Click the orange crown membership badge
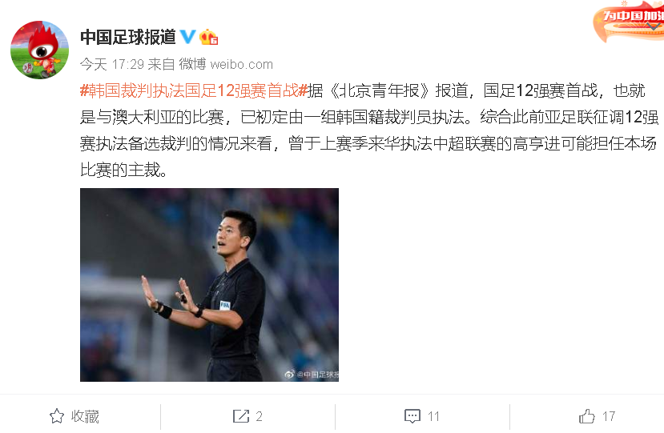 pos(208,38)
